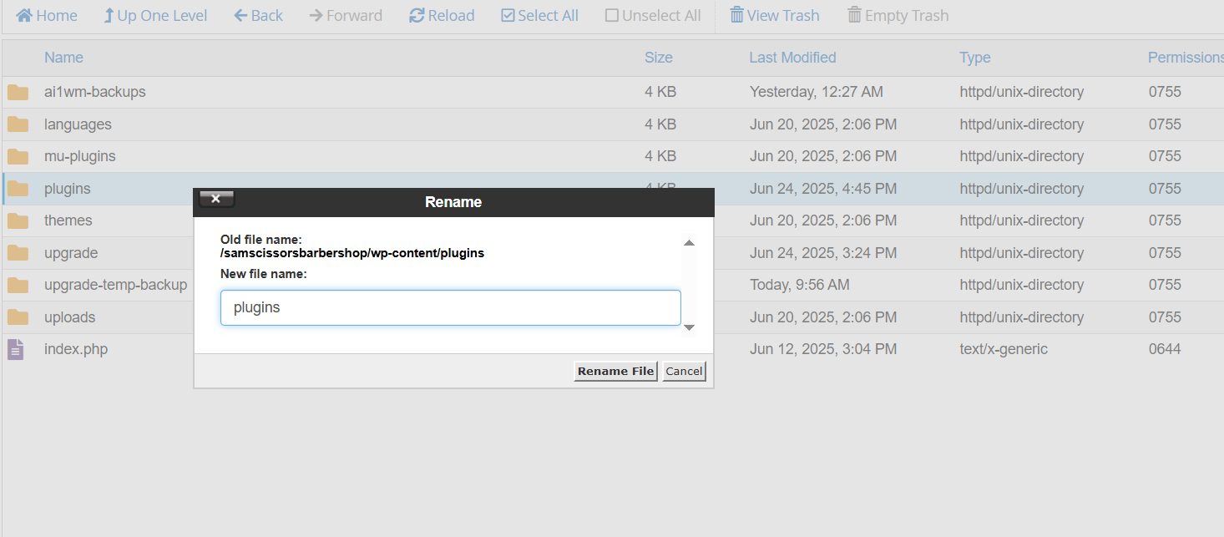
Task: Select the upgrade folder icon
Action: [x=18, y=253]
